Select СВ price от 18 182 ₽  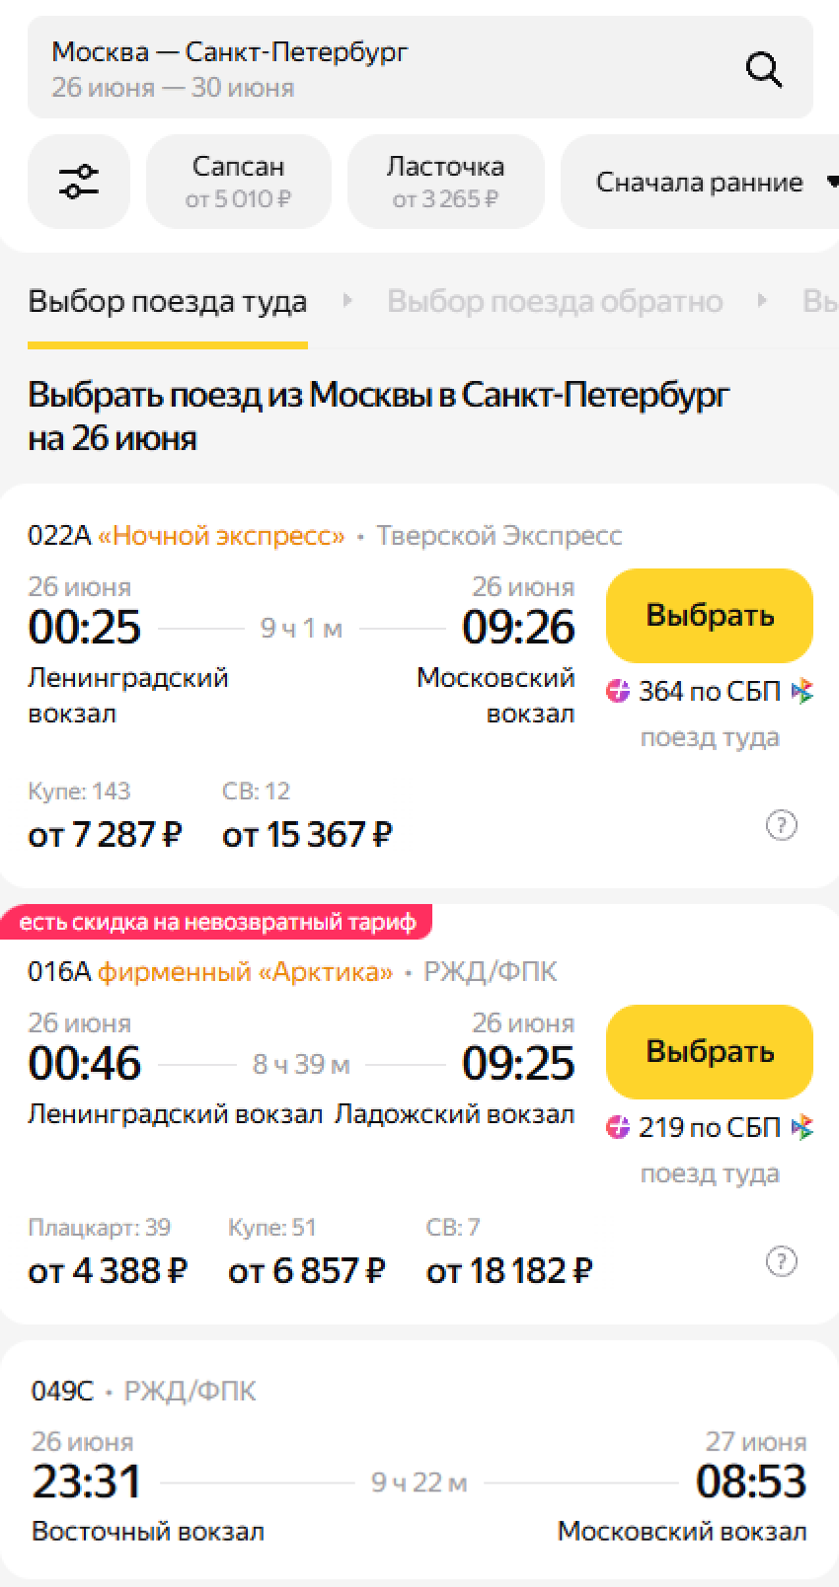(508, 1271)
